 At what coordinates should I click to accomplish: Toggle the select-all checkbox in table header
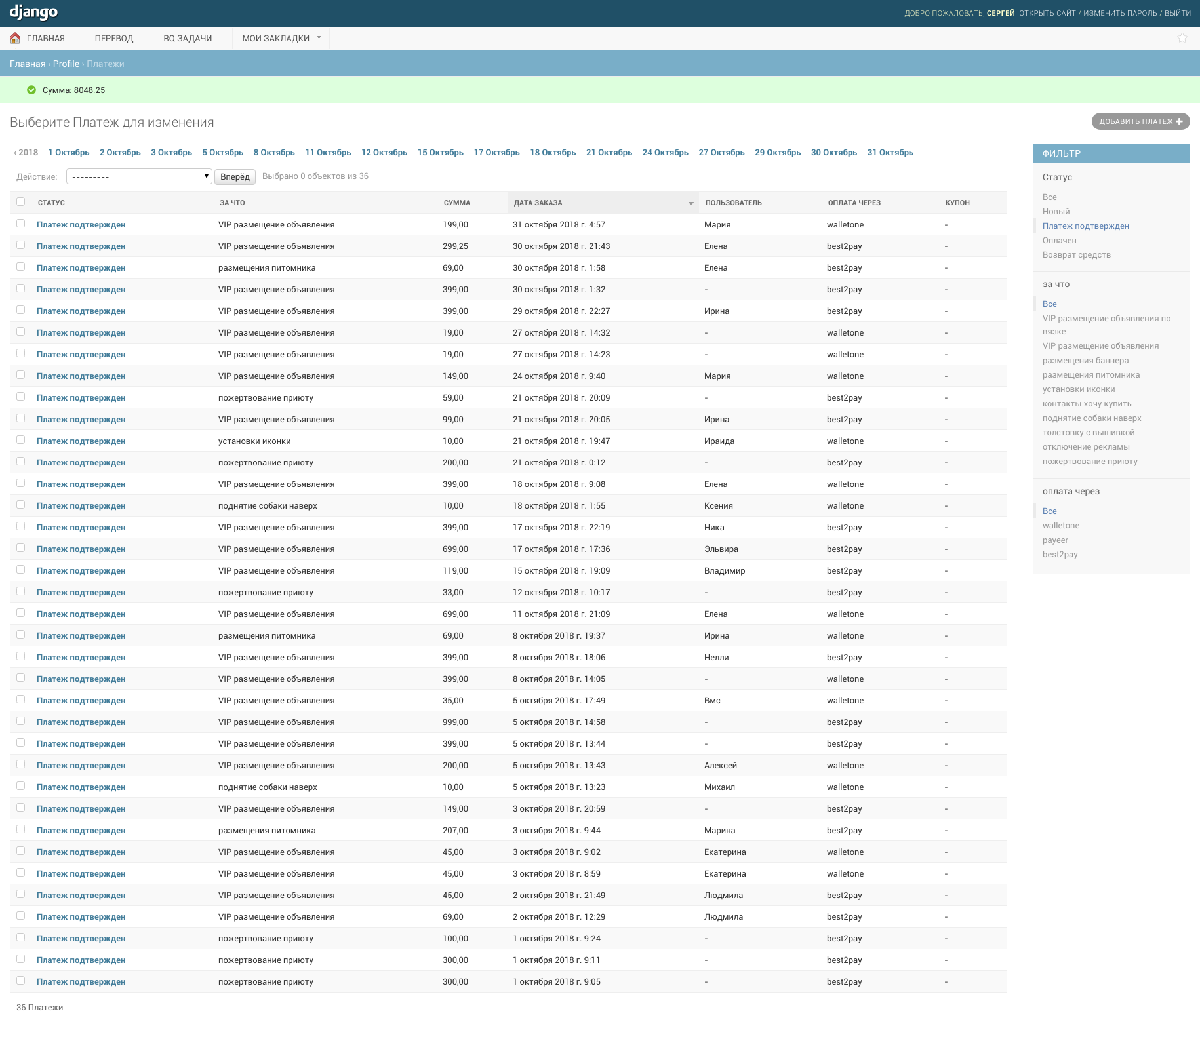(x=21, y=202)
